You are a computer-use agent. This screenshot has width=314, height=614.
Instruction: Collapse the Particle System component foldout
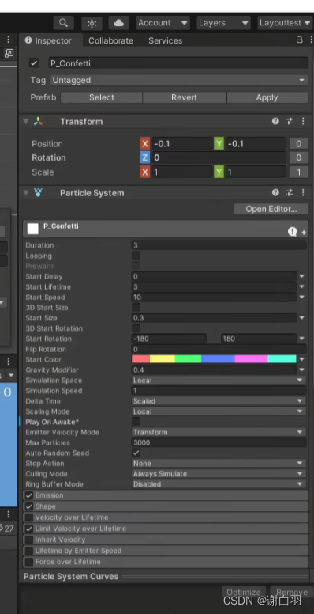[26, 192]
